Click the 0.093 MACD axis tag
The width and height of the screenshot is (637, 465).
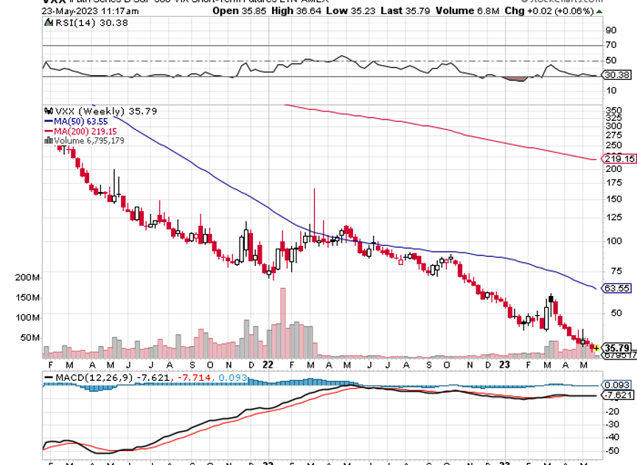(616, 385)
